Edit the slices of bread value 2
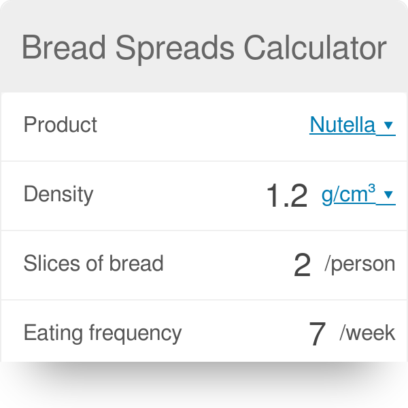Image resolution: width=408 pixels, height=408 pixels. [x=302, y=265]
